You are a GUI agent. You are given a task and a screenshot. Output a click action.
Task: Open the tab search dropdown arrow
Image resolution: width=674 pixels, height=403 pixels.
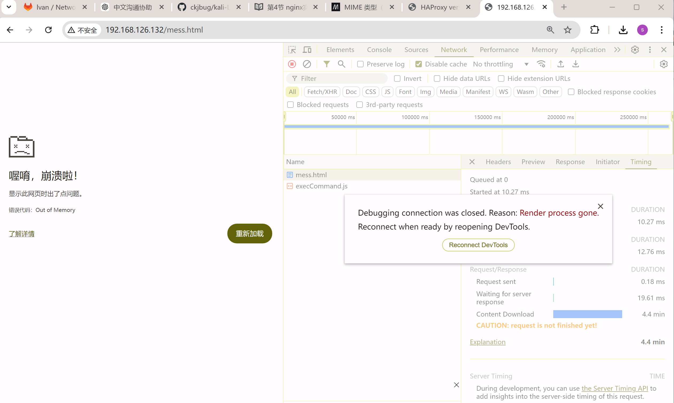click(x=9, y=7)
